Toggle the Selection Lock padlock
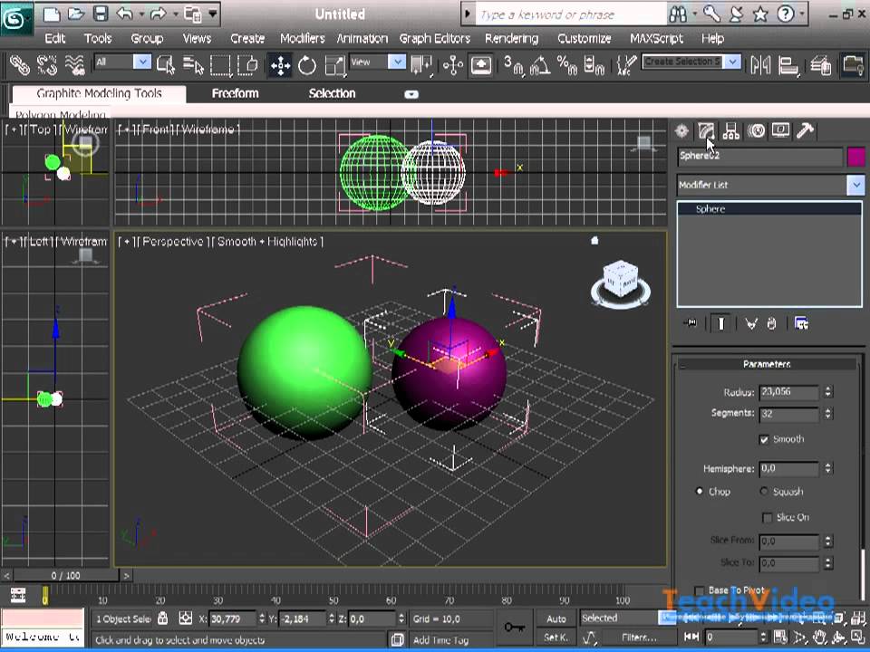The image size is (870, 652). click(x=162, y=618)
